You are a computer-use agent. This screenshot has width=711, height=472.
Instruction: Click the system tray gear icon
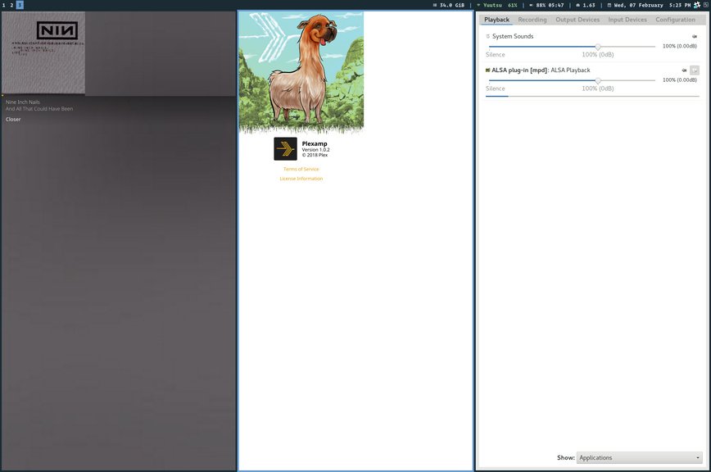[x=697, y=5]
